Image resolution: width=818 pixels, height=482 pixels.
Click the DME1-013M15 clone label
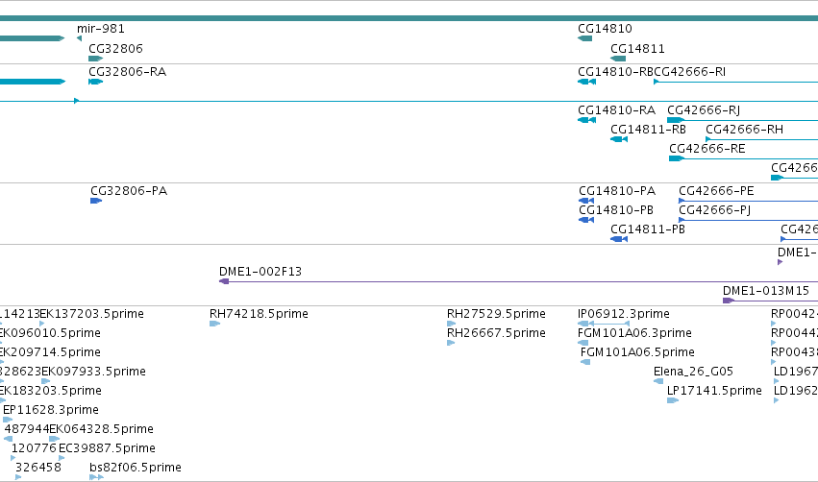[x=766, y=291]
